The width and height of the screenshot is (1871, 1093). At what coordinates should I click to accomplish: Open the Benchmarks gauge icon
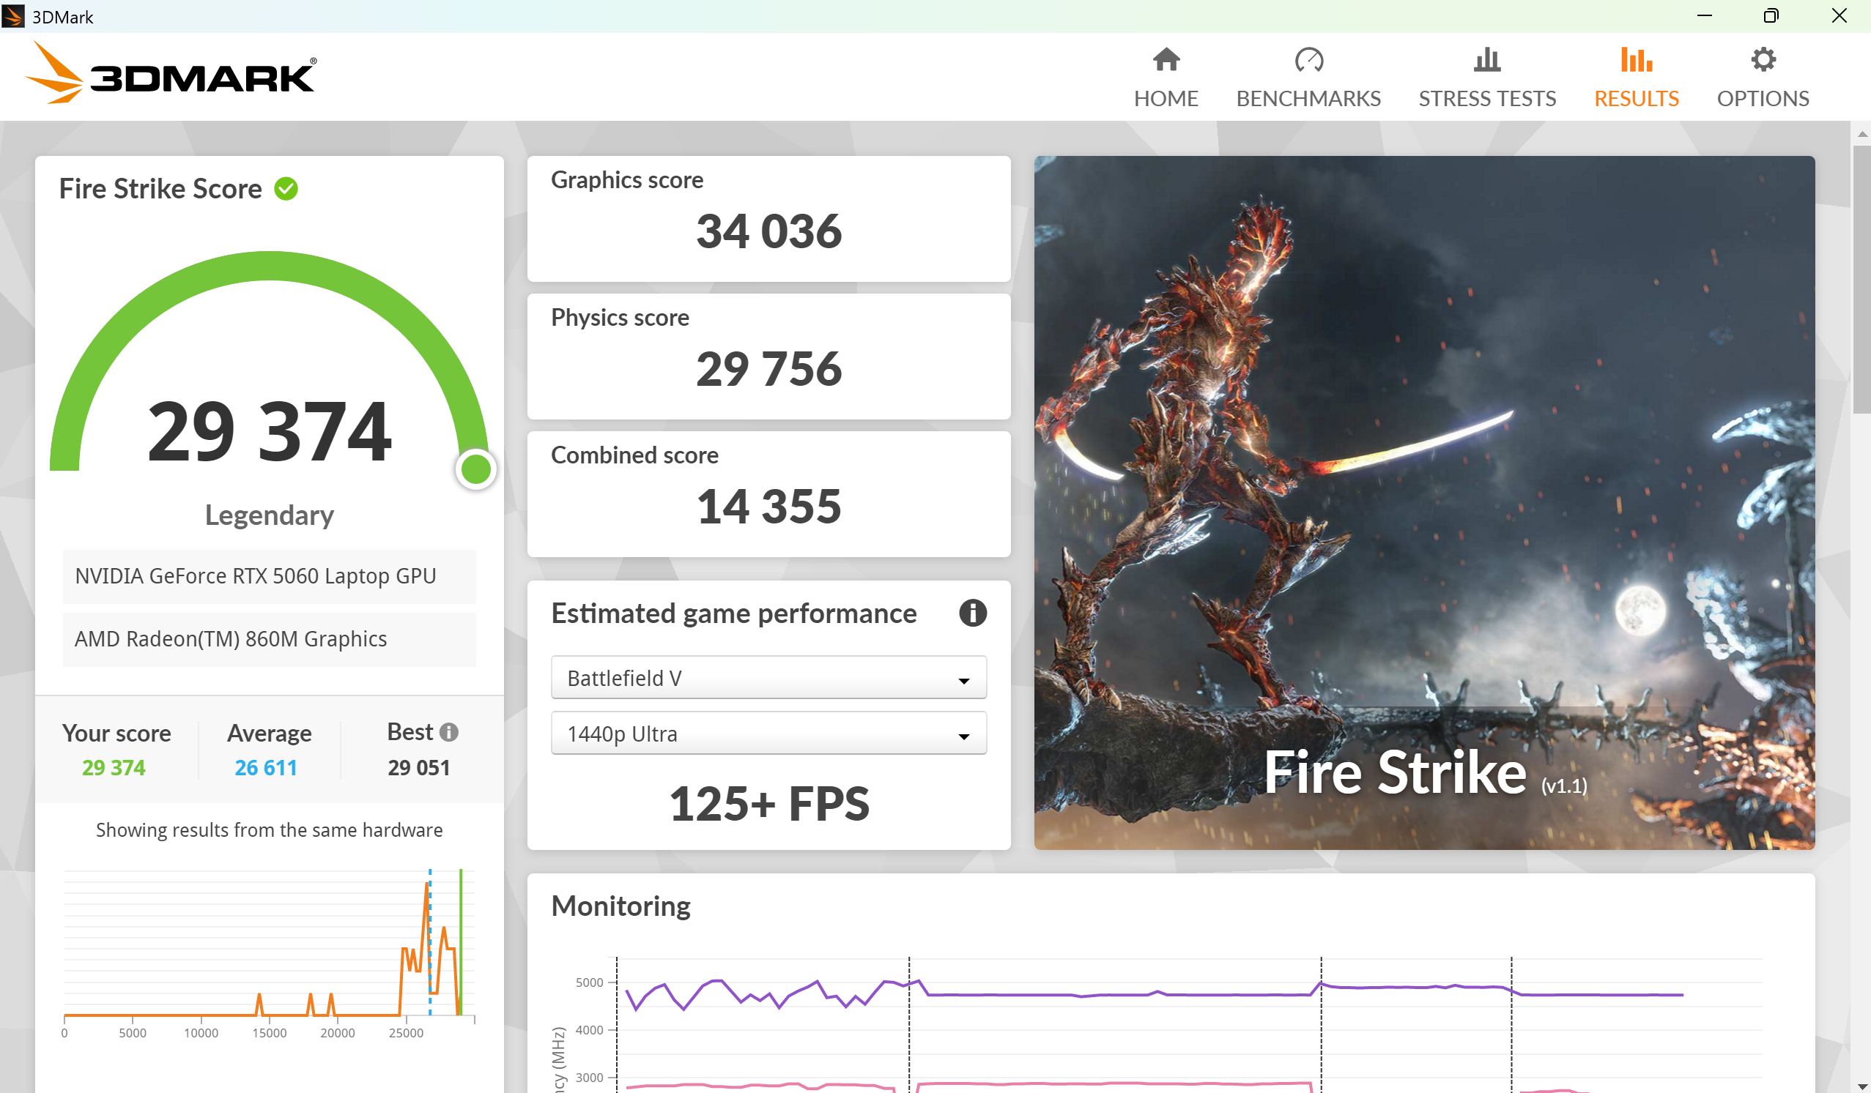click(x=1308, y=59)
